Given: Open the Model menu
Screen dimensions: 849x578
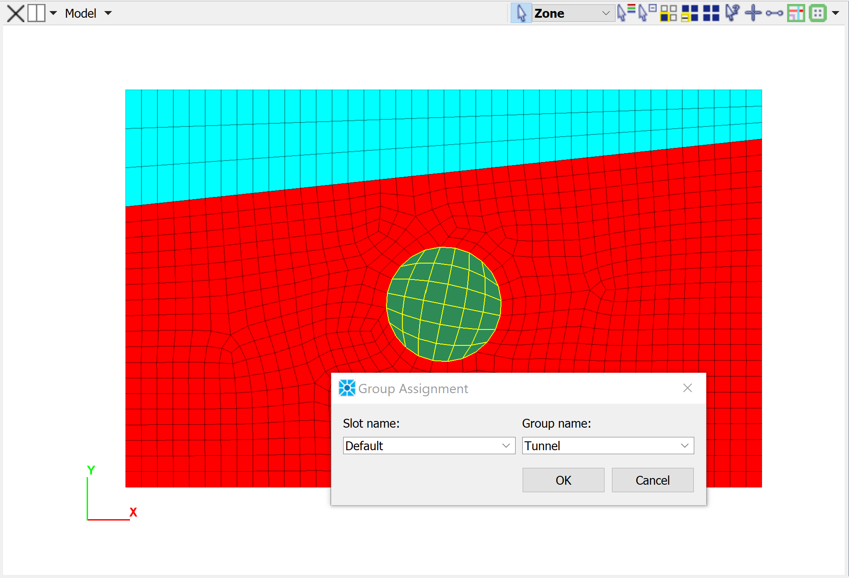Looking at the screenshot, I should (x=88, y=13).
